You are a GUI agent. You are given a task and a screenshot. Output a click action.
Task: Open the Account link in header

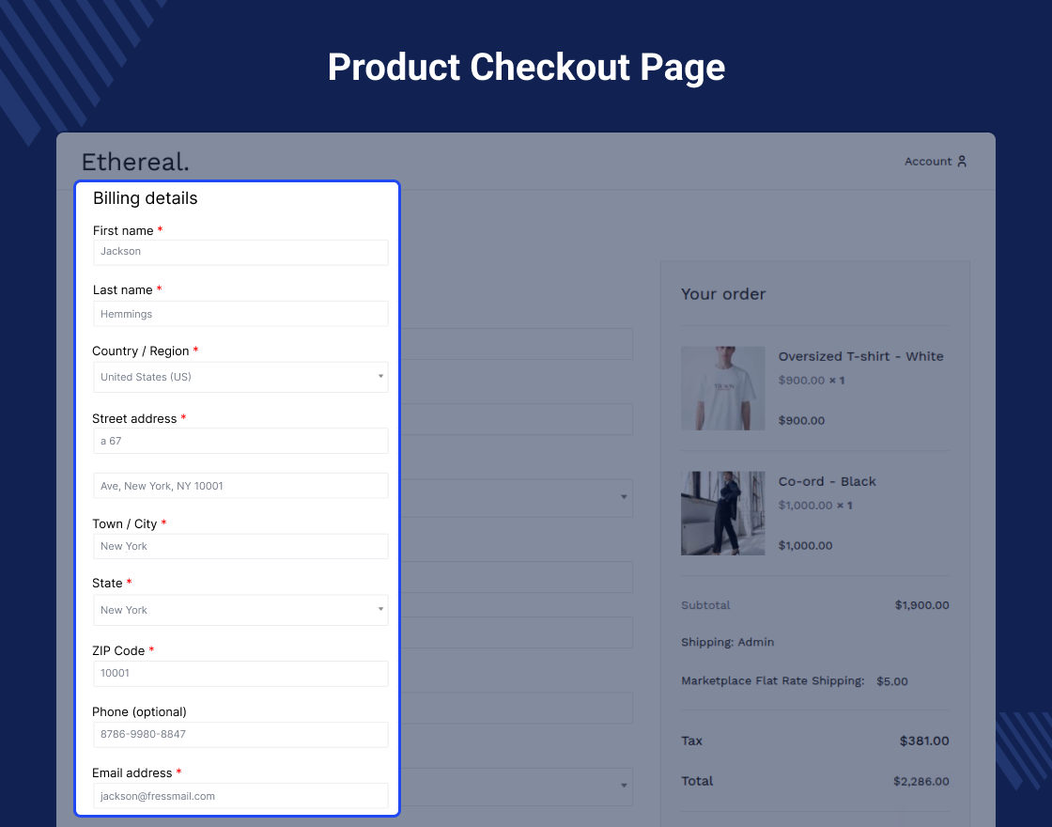(x=928, y=162)
